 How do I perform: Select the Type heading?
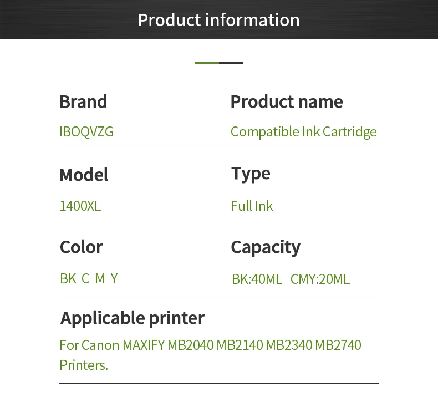click(251, 174)
